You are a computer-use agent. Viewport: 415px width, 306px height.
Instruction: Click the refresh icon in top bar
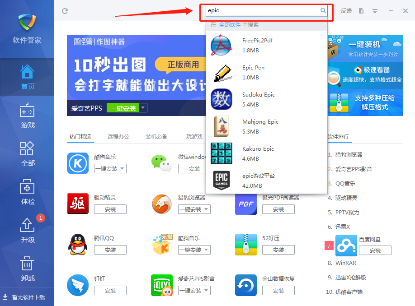(x=65, y=11)
